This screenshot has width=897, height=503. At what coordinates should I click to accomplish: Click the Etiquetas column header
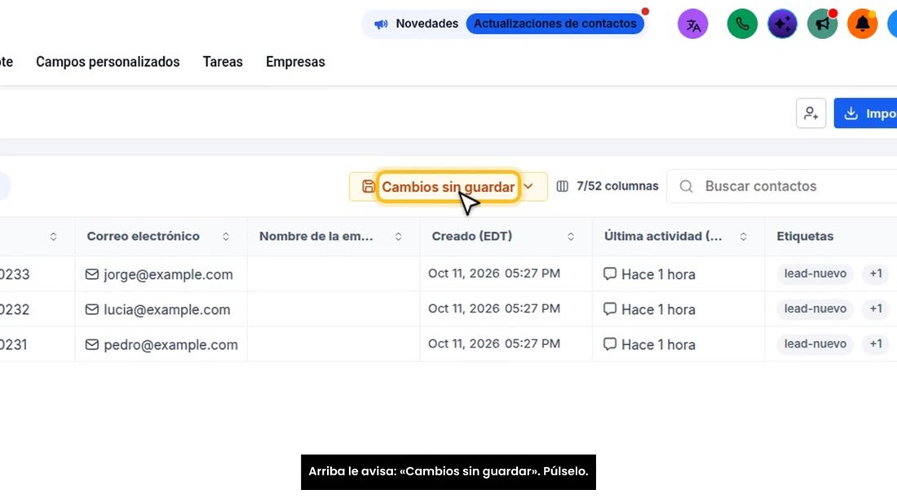(x=805, y=236)
